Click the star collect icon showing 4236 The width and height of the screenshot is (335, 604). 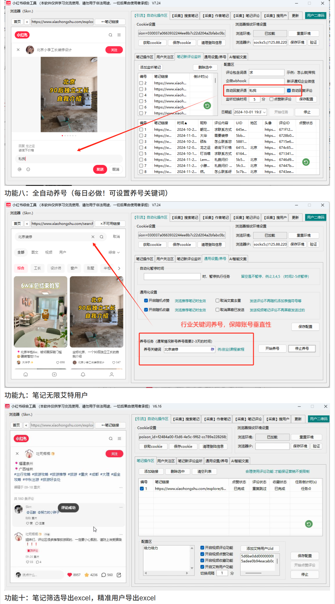[87, 575]
